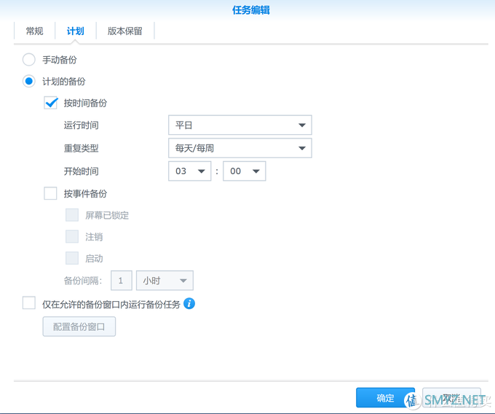Click the 备份间隔: label

pyautogui.click(x=83, y=281)
